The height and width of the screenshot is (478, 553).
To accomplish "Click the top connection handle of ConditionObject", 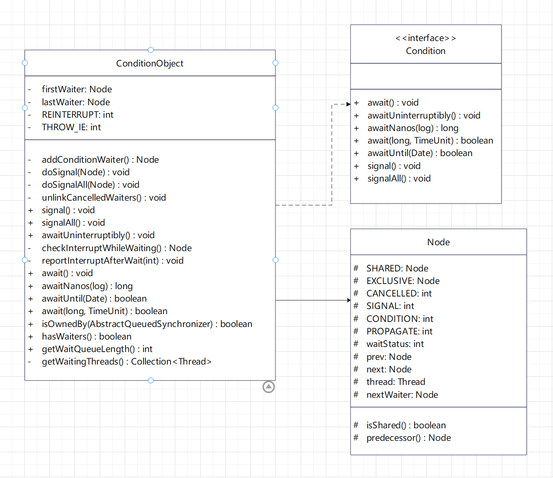I will (151, 50).
